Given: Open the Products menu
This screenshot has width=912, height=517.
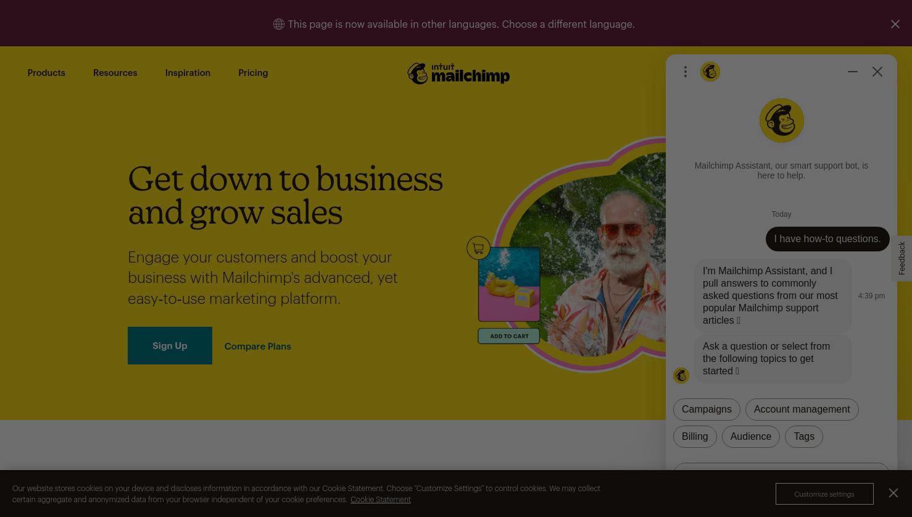Looking at the screenshot, I should (x=46, y=73).
